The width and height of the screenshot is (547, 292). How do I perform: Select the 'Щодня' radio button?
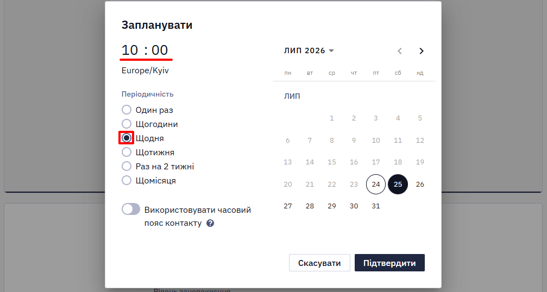point(126,138)
